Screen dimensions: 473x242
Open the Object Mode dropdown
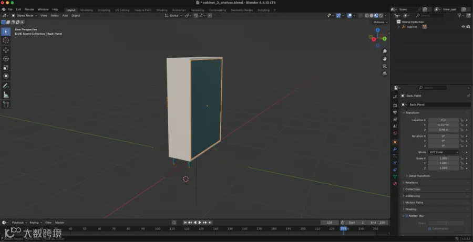click(x=25, y=15)
